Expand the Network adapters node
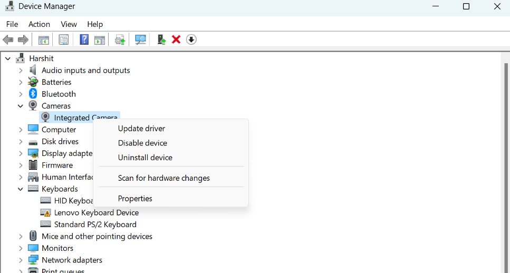This screenshot has width=510, height=273. tap(21, 260)
